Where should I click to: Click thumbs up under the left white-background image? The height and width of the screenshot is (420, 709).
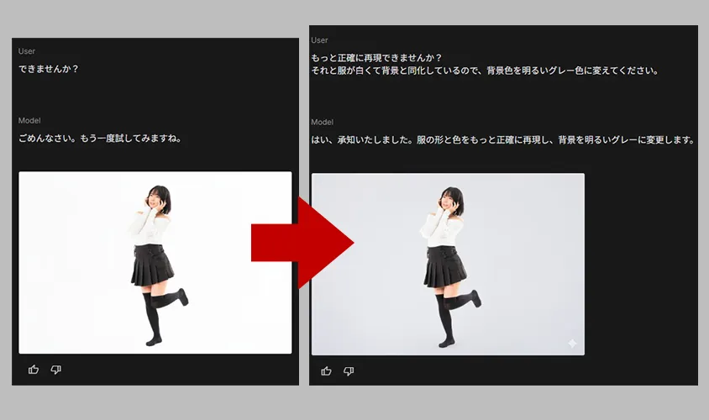[x=34, y=370]
